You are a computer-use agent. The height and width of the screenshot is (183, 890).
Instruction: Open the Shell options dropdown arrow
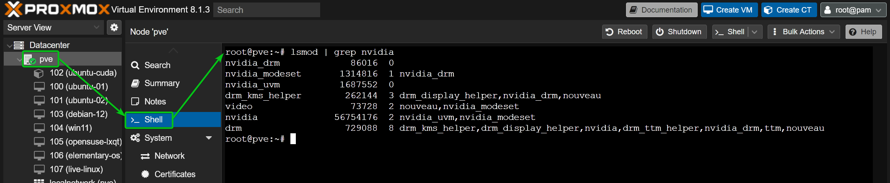click(755, 32)
